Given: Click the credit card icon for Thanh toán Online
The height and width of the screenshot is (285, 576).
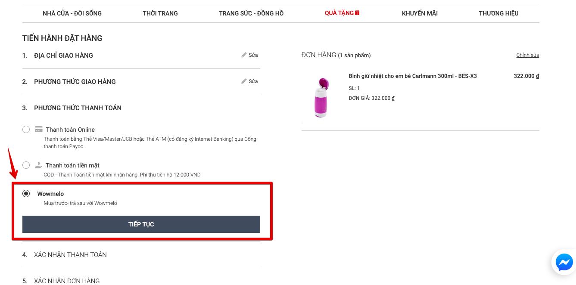Looking at the screenshot, I should pyautogui.click(x=39, y=130).
